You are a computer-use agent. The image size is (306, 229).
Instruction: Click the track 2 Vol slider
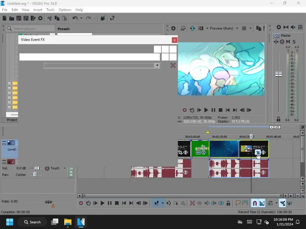coord(36,168)
